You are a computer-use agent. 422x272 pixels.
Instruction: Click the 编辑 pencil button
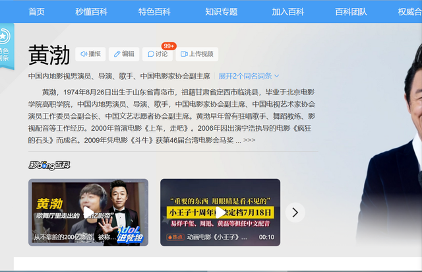click(124, 54)
